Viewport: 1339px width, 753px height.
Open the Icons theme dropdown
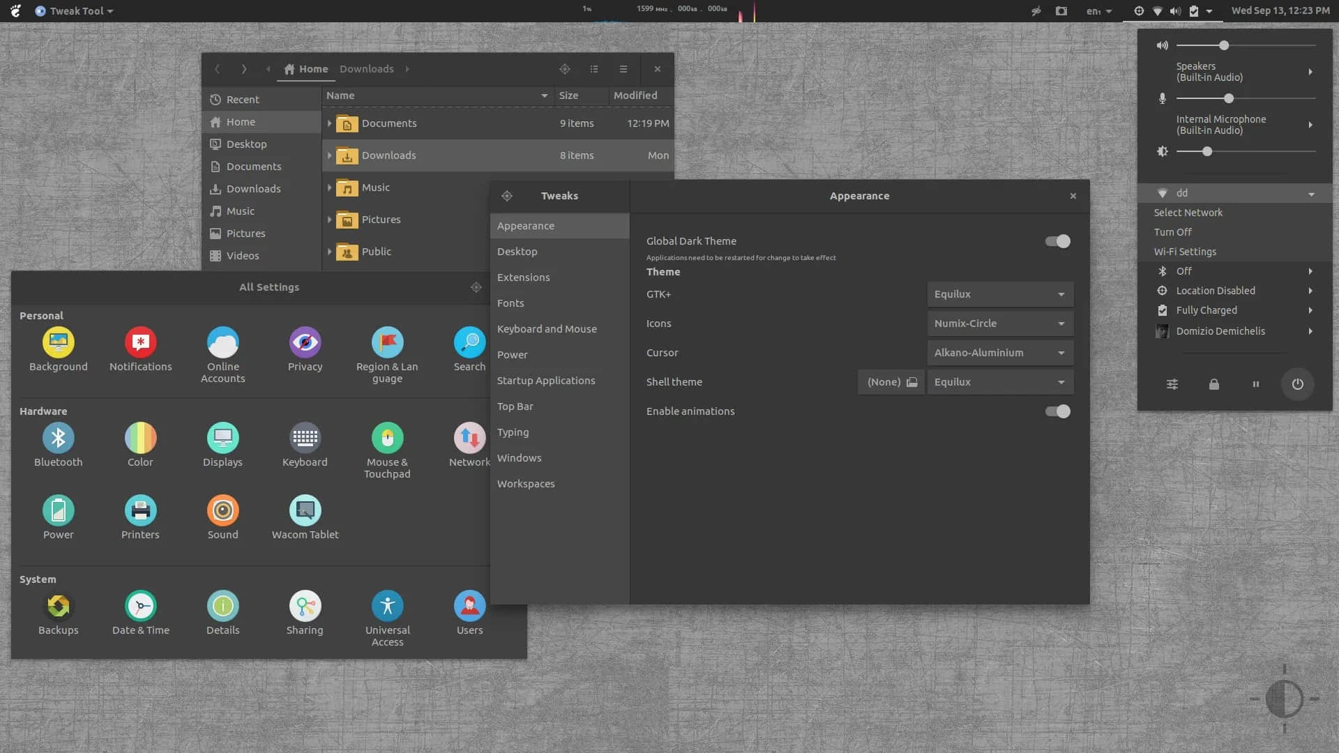[998, 323]
